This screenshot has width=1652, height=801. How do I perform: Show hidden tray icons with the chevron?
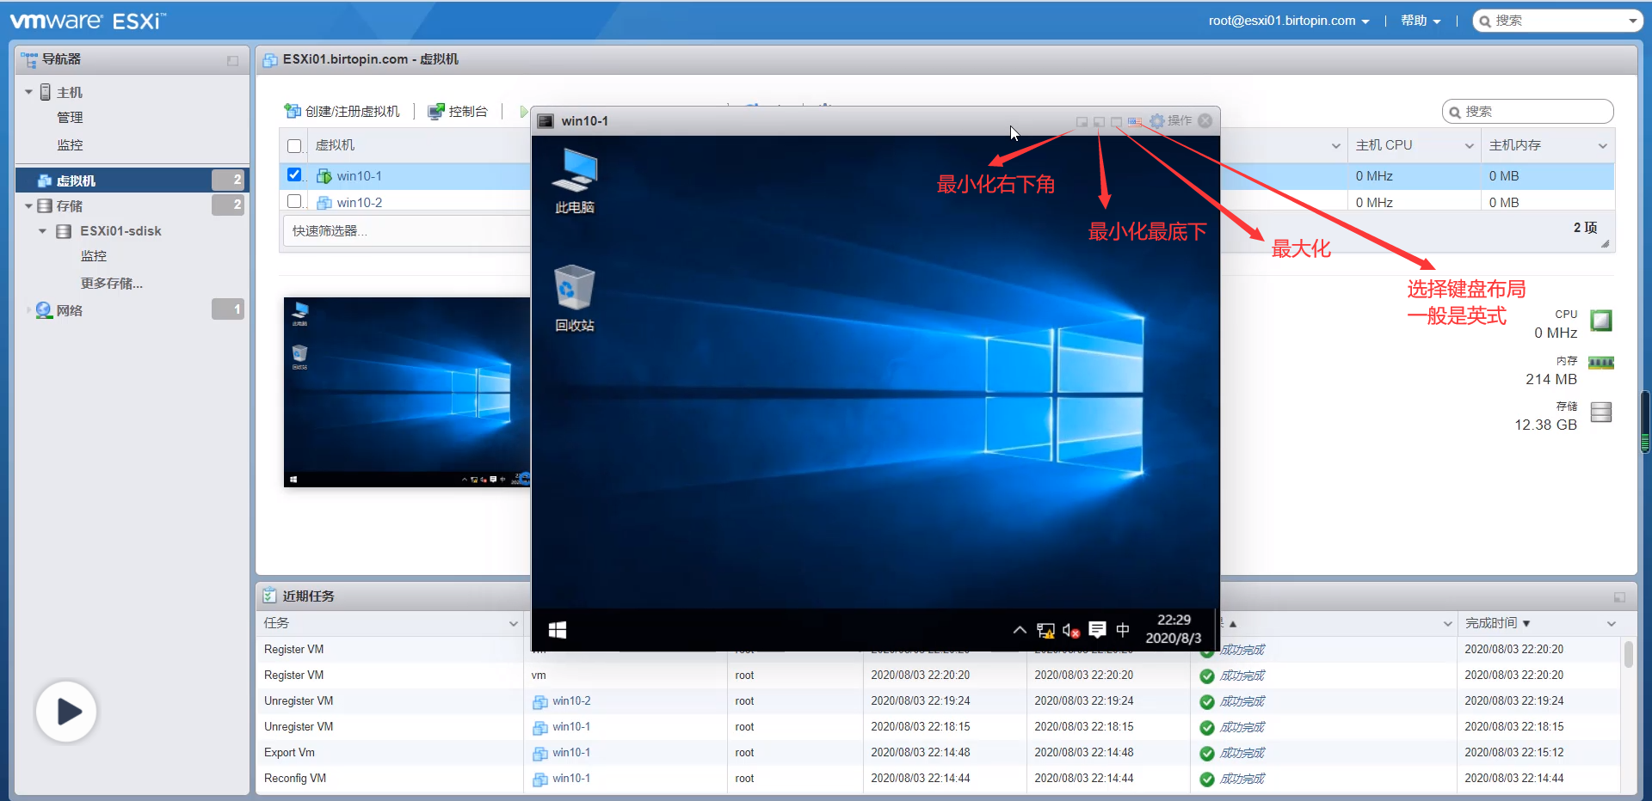tap(1020, 630)
